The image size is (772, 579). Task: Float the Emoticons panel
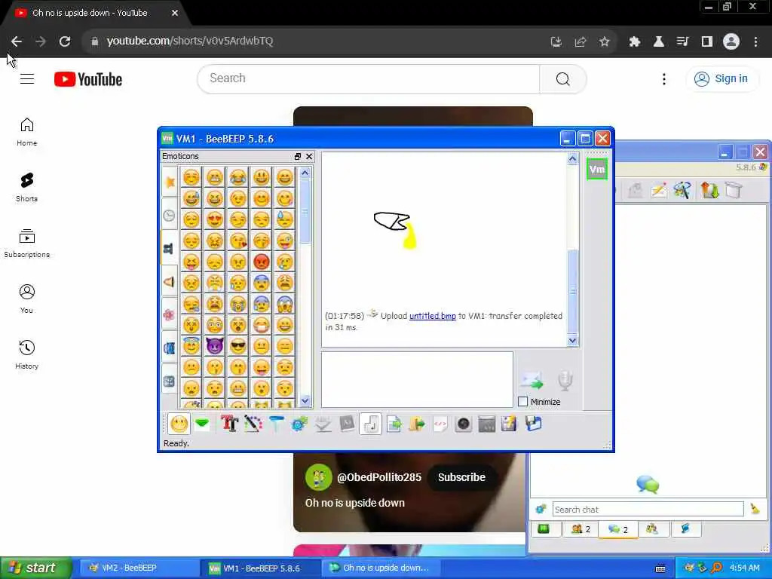297,157
